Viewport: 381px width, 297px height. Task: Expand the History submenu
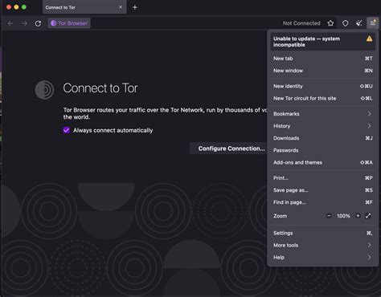322,126
